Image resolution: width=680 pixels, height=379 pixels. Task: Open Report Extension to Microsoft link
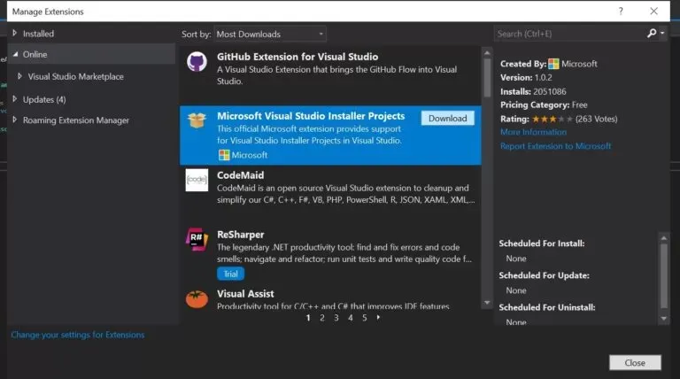[555, 146]
